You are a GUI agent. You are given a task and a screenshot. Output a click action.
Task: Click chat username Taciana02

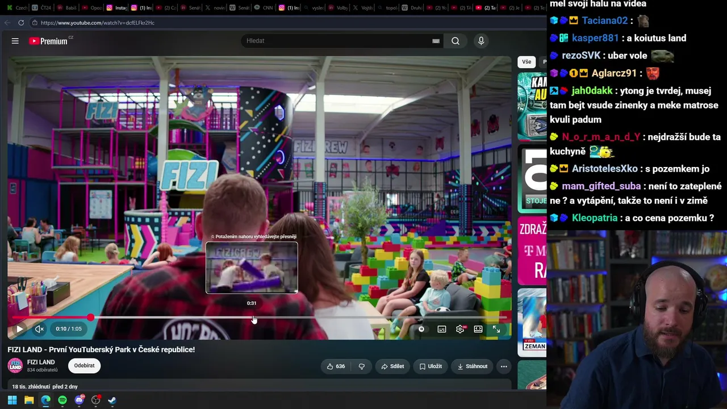point(605,20)
